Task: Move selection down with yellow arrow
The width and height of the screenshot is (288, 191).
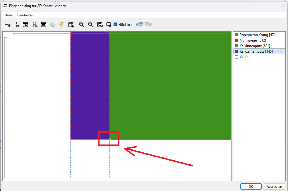Action: tap(62, 25)
